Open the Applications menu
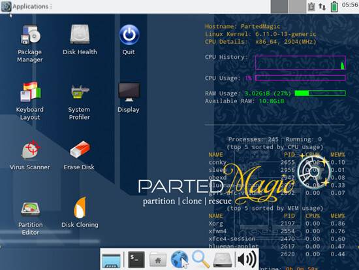 [x=27, y=7]
